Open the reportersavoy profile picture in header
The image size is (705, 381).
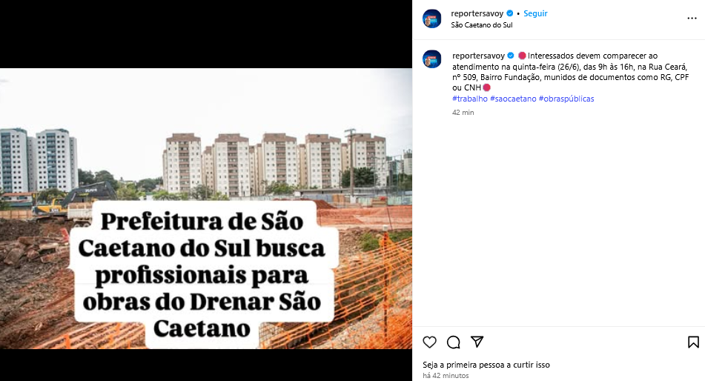tap(432, 19)
